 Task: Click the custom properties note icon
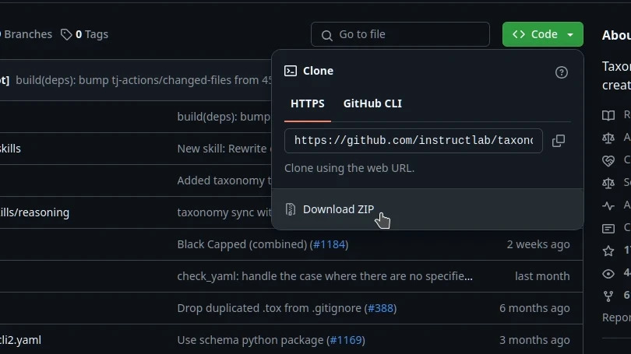click(x=608, y=228)
